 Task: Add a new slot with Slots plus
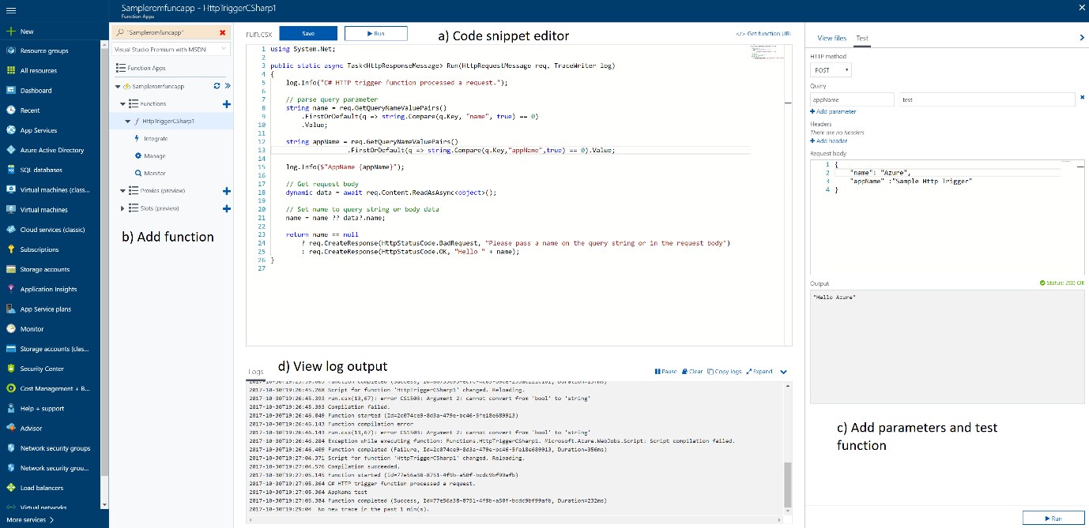tap(227, 208)
